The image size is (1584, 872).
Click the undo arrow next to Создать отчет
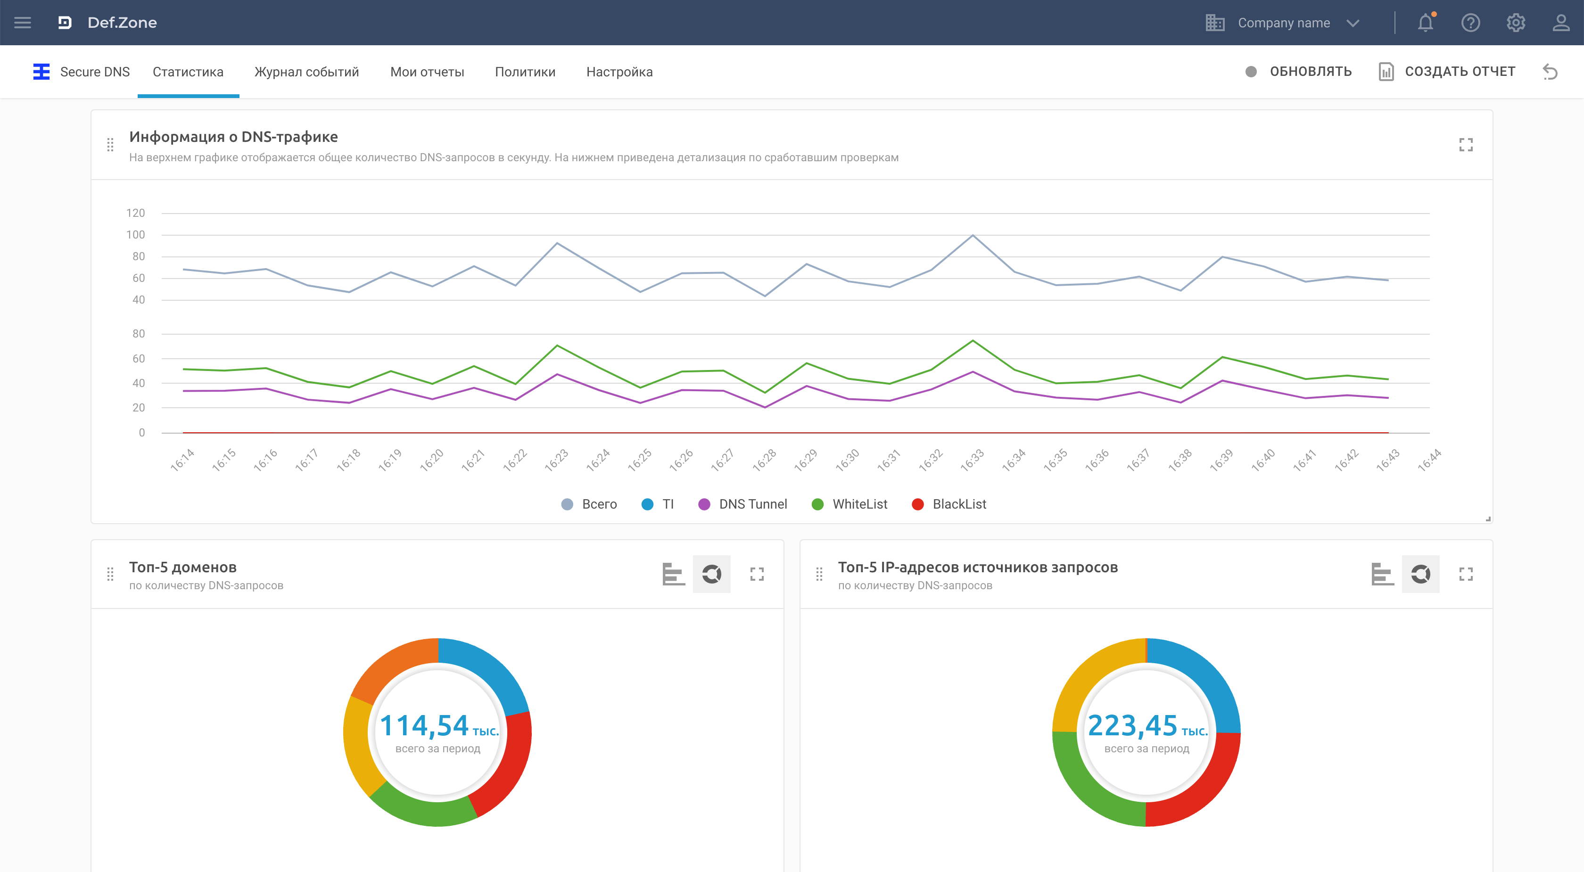point(1550,72)
